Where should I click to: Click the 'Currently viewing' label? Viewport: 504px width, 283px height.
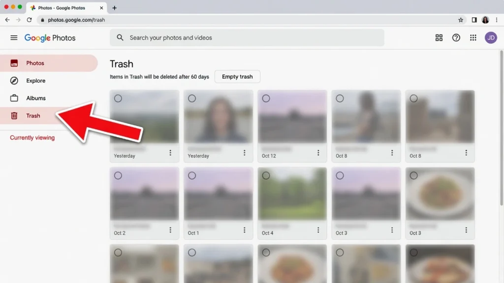point(32,138)
